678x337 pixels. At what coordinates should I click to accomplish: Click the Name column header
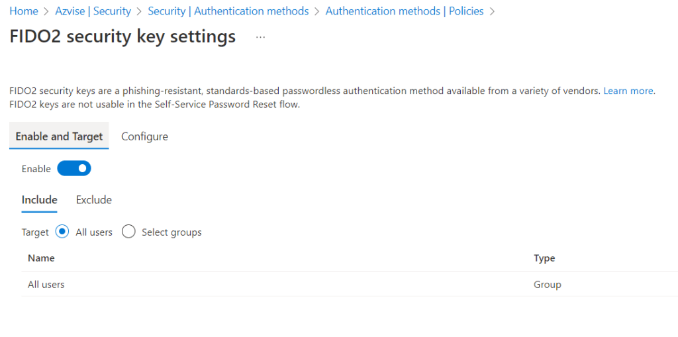pos(41,258)
